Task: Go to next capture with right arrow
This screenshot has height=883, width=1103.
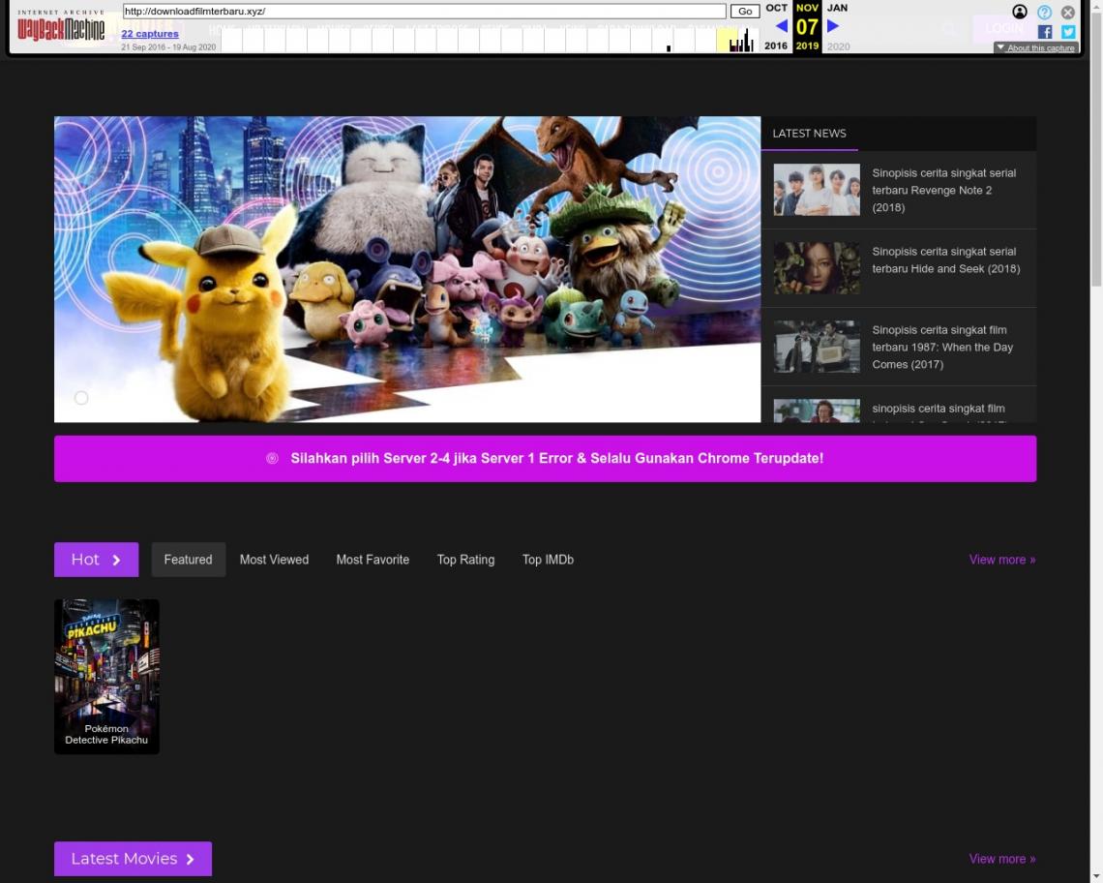Action: point(833,26)
